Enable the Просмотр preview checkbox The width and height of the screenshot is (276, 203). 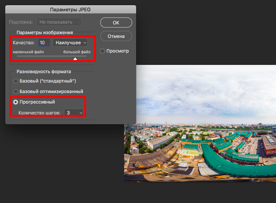pyautogui.click(x=102, y=51)
